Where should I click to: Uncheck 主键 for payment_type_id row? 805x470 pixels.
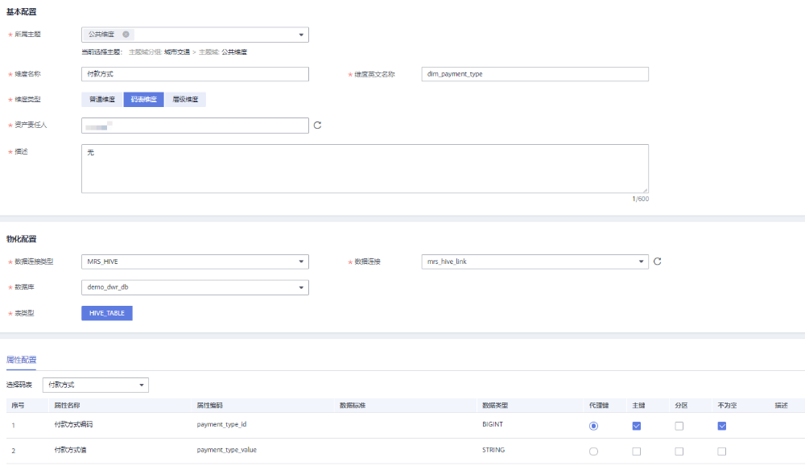click(x=637, y=426)
